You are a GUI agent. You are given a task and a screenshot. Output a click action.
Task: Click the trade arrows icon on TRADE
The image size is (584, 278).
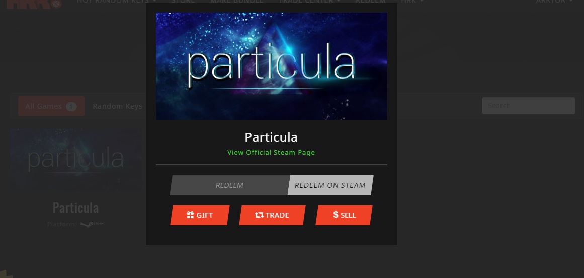(259, 215)
